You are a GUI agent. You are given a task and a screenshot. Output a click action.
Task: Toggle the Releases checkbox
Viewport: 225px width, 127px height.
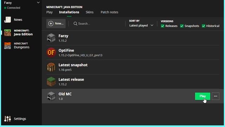click(162, 26)
